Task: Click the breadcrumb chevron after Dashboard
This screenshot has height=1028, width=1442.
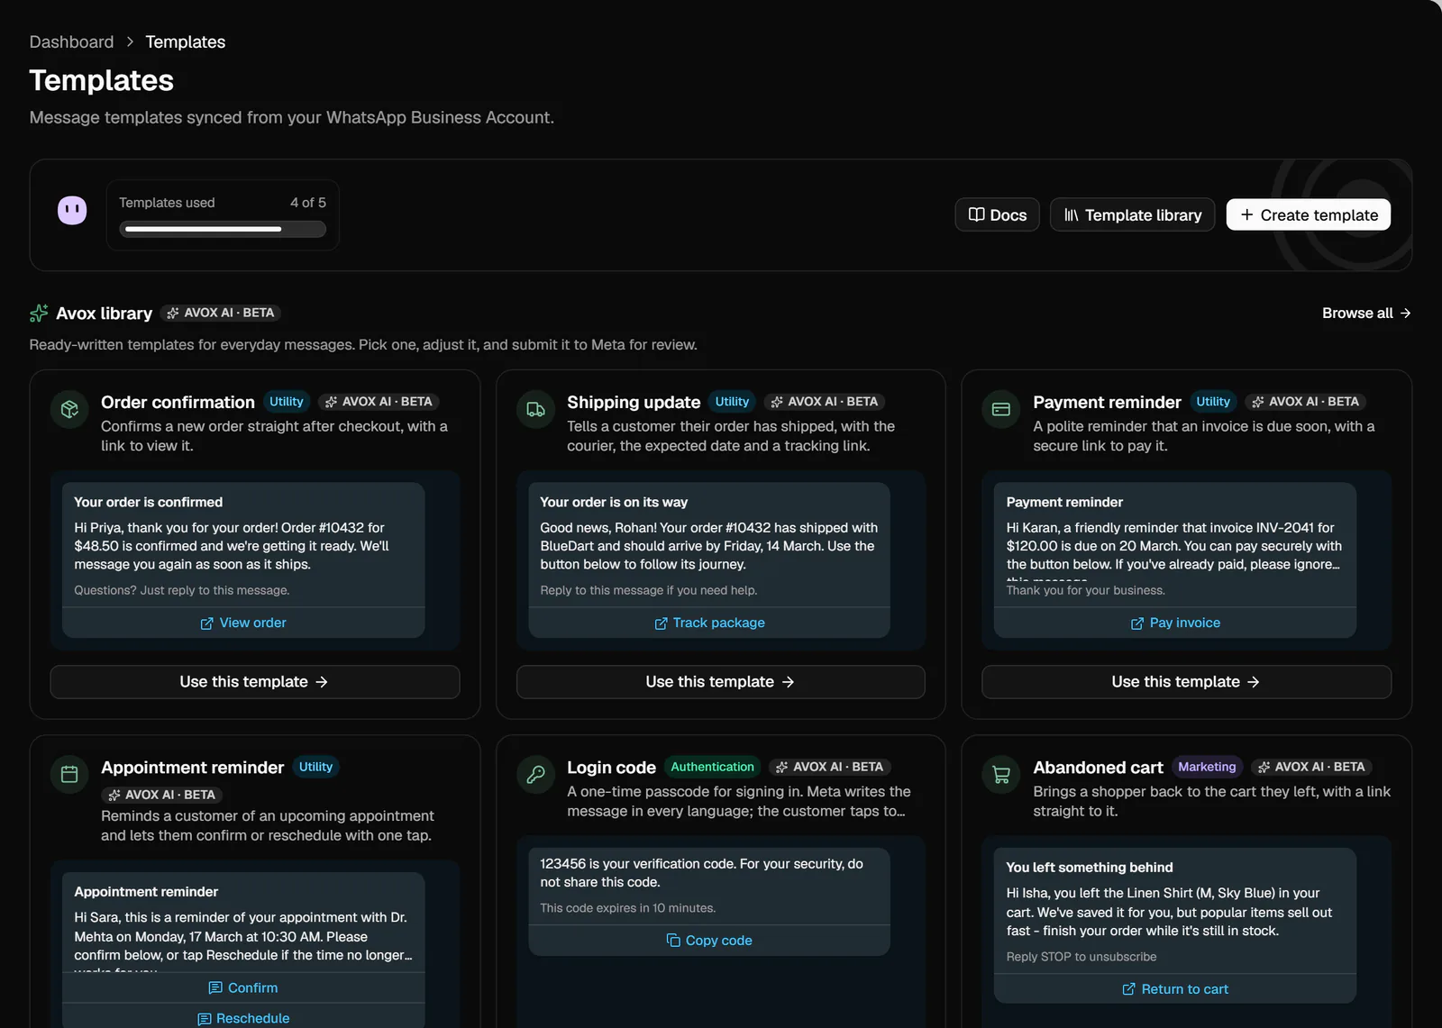Action: point(130,42)
